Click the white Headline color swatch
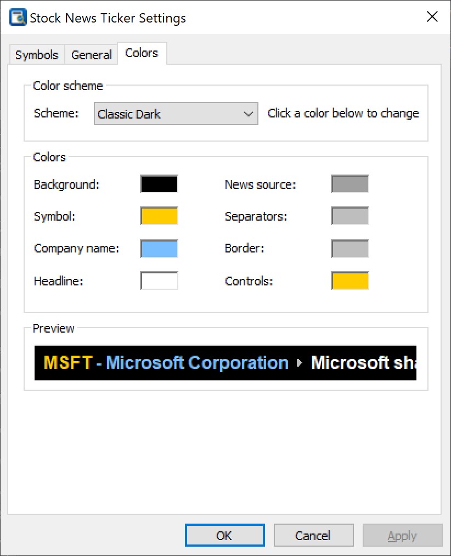The width and height of the screenshot is (451, 556). pyautogui.click(x=159, y=280)
